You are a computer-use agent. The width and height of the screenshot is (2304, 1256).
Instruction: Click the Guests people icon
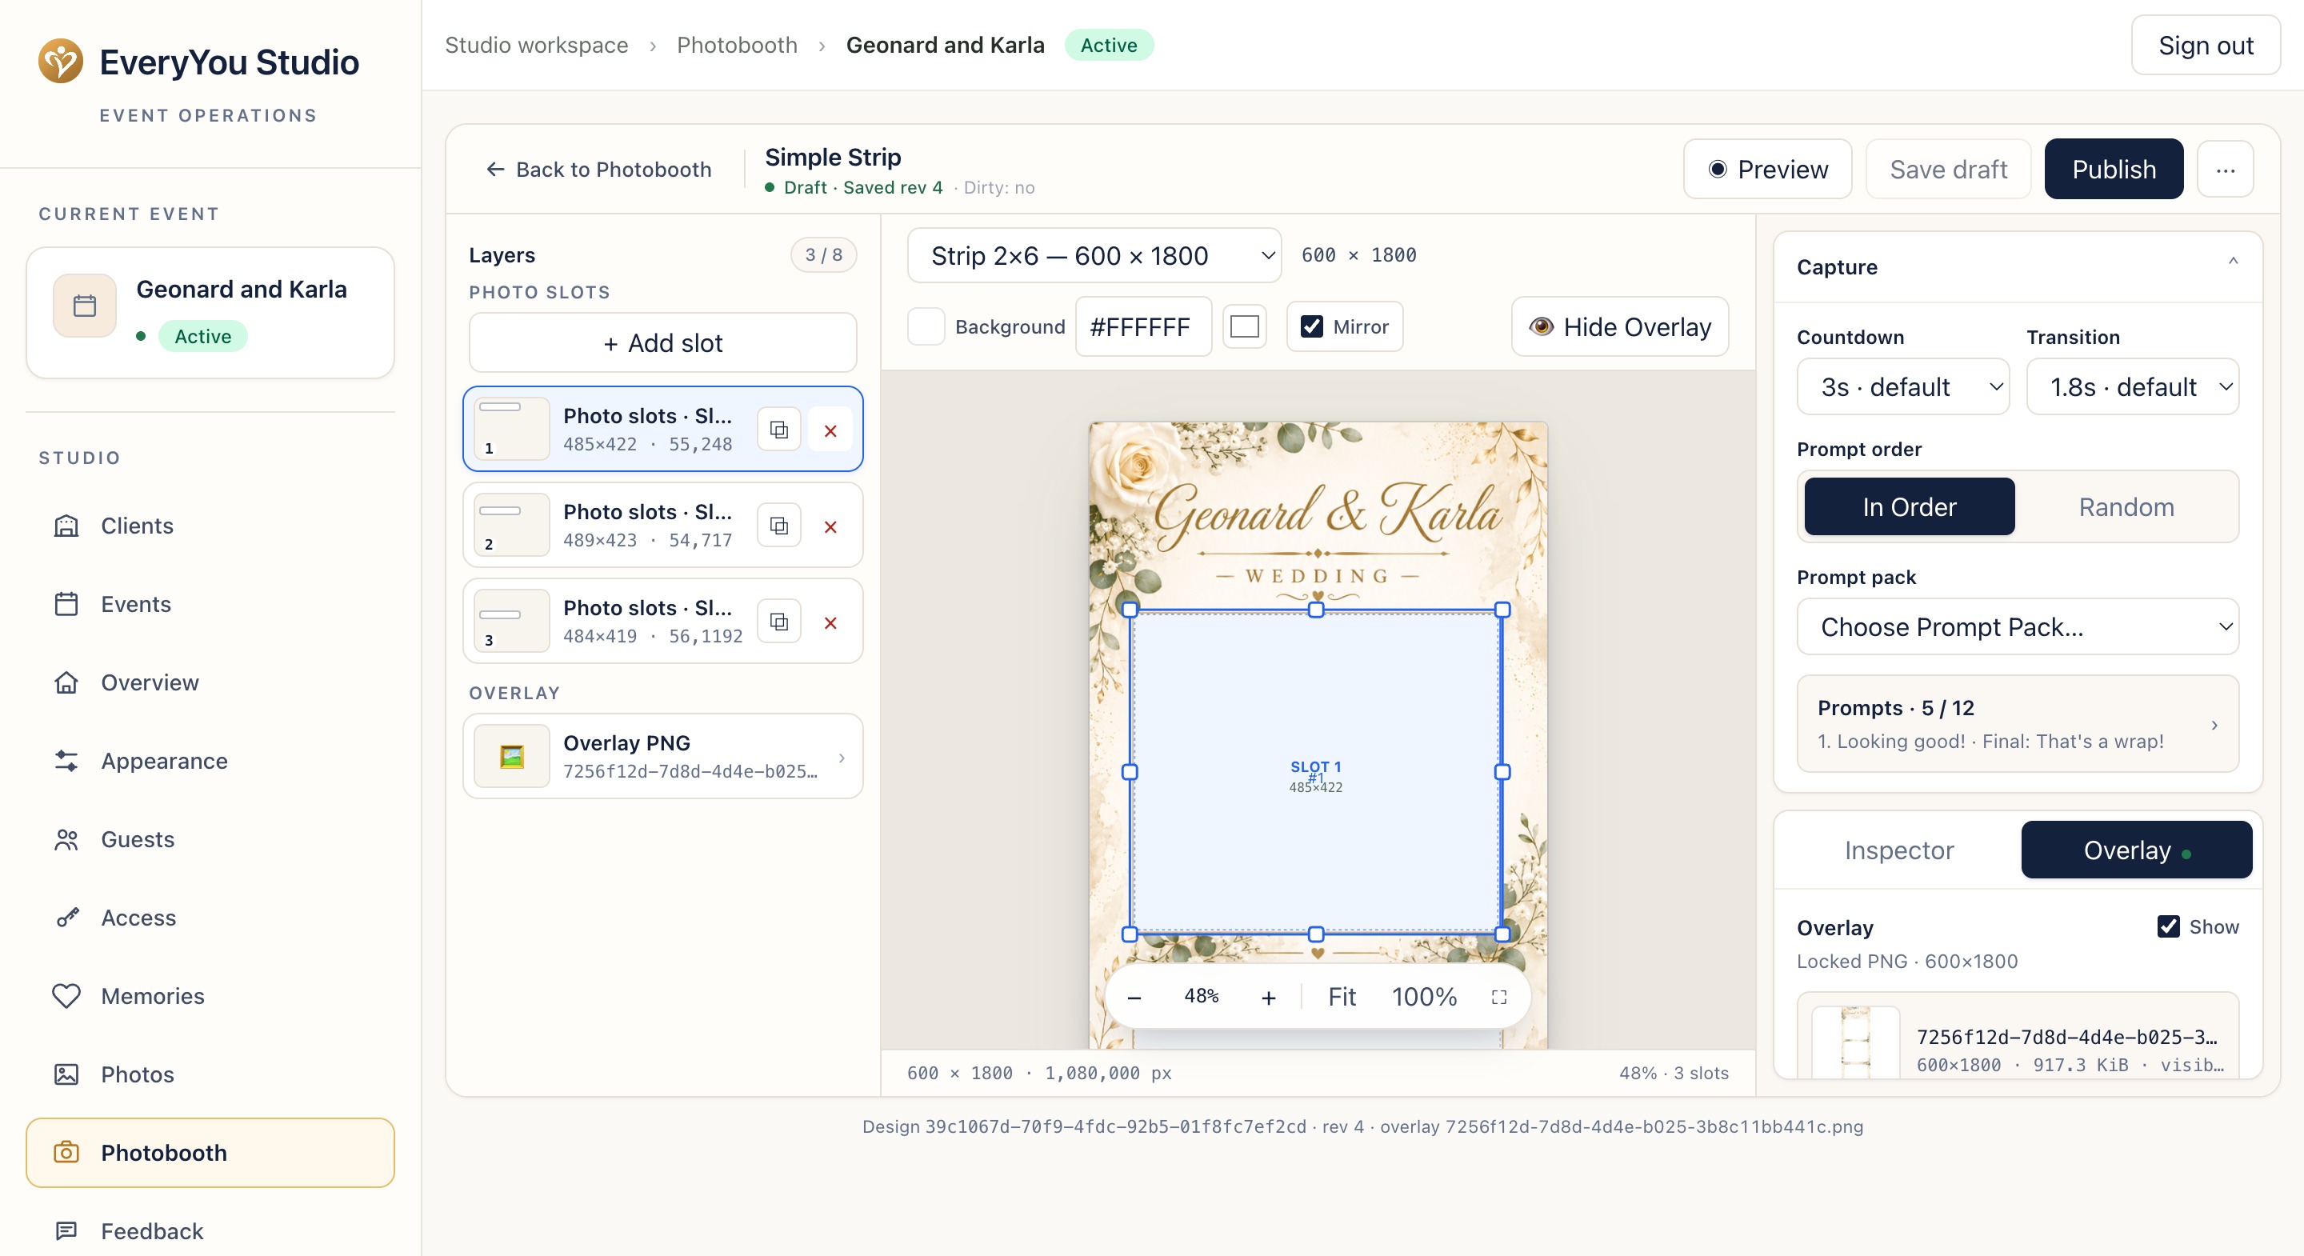[66, 840]
